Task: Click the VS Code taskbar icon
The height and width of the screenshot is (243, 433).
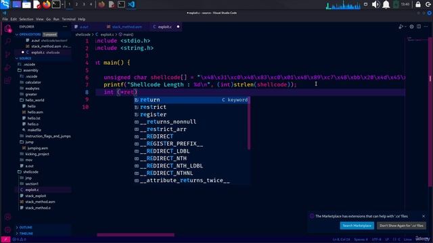Action: (x=131, y=5)
